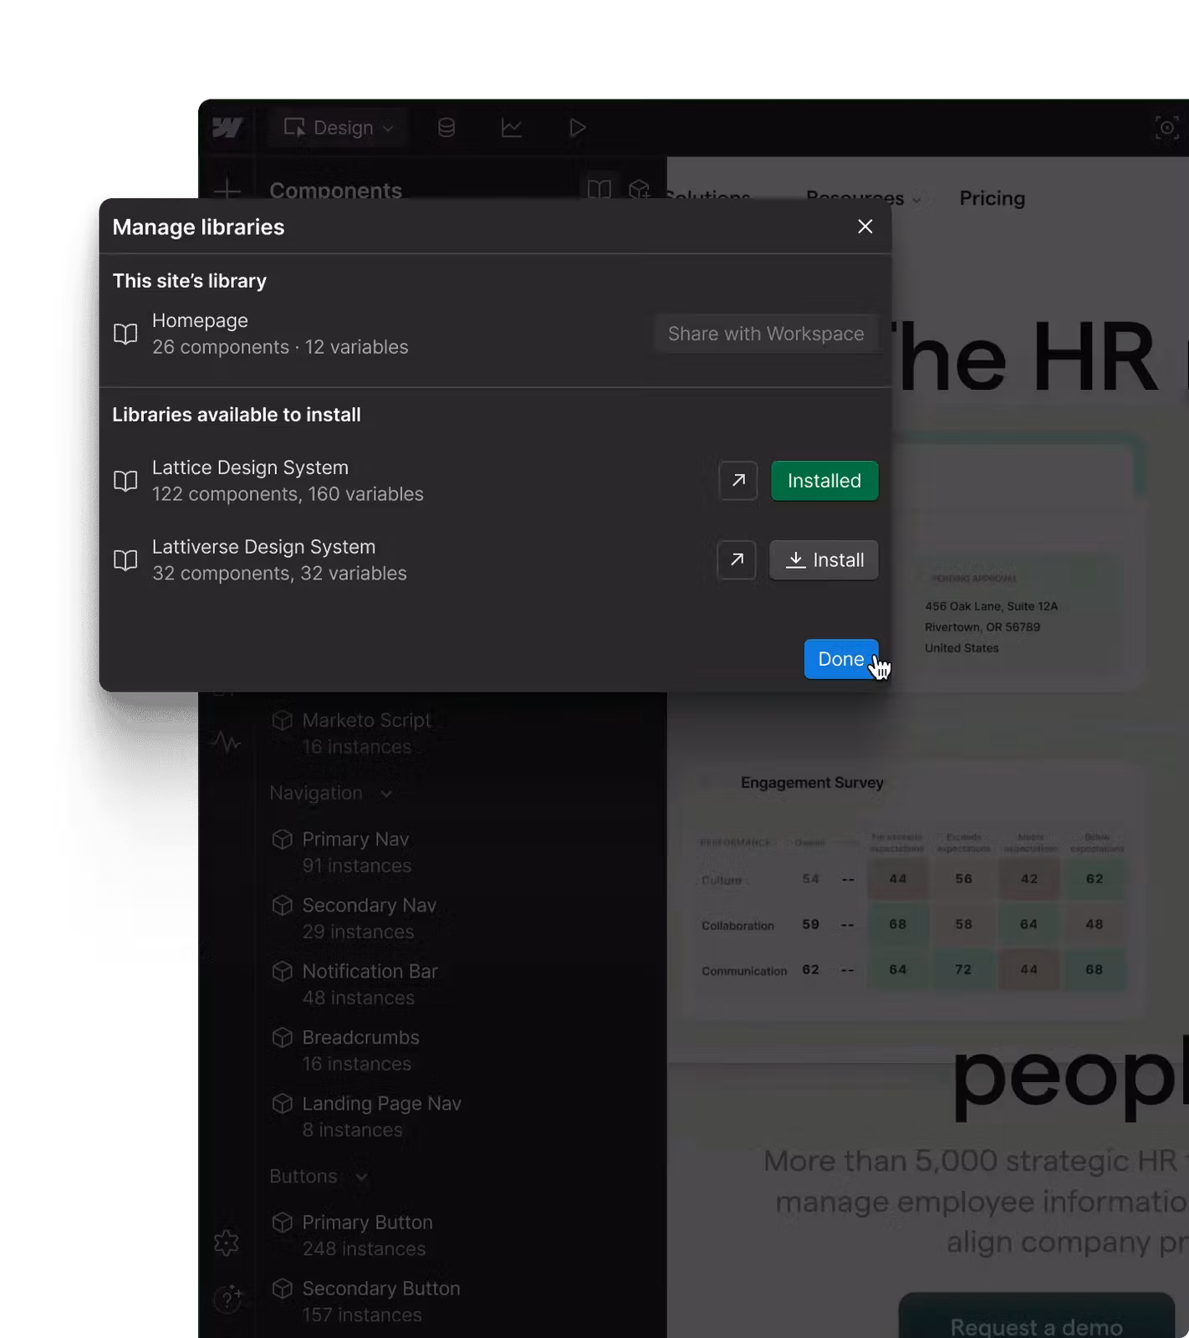The width and height of the screenshot is (1189, 1338).
Task: Install the Lattiverse Design System library
Action: click(824, 560)
